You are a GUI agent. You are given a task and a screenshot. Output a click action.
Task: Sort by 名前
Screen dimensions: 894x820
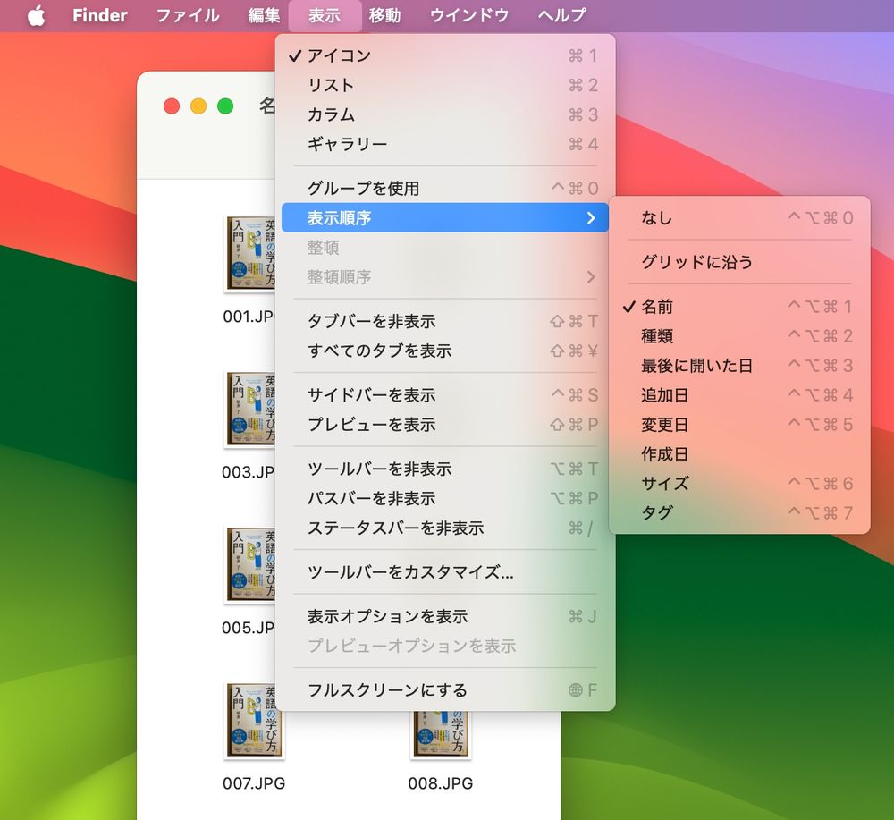(739, 306)
